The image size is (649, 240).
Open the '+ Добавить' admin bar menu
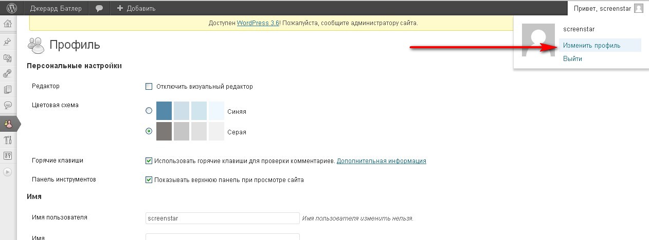coord(136,8)
